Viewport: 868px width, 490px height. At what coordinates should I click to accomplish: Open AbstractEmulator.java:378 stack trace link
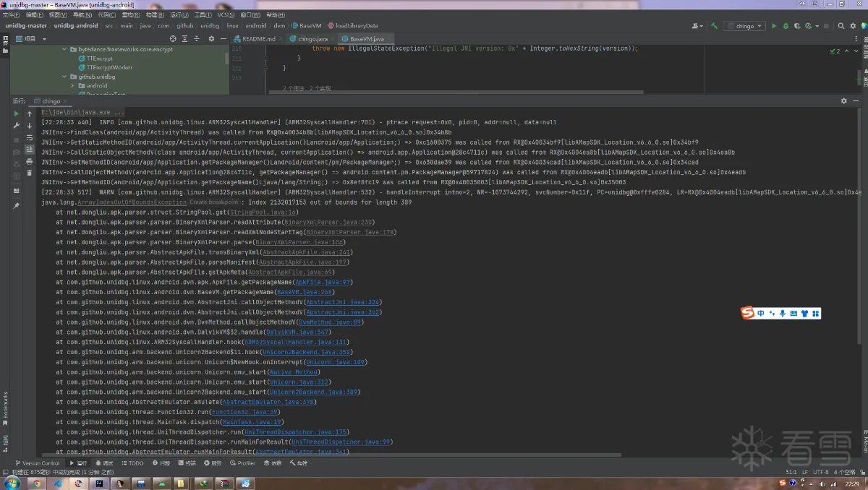tap(268, 402)
